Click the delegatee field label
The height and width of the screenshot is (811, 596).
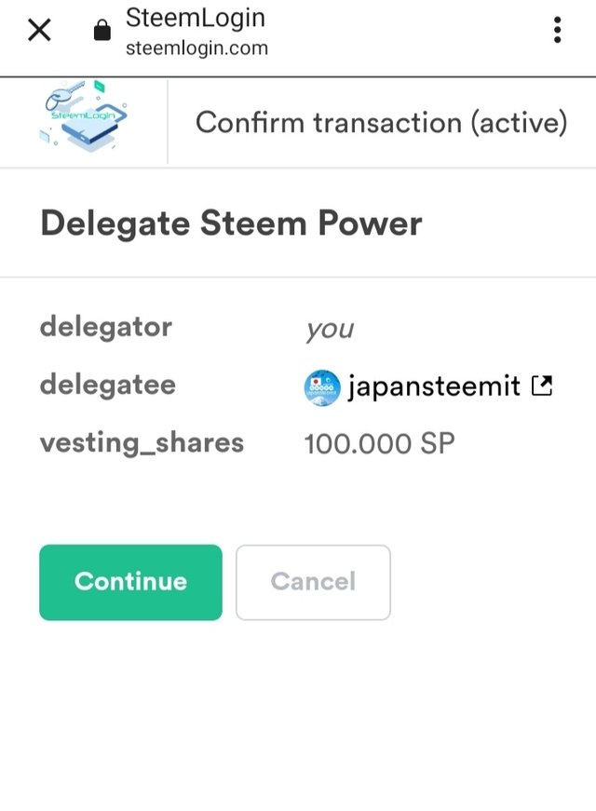107,385
